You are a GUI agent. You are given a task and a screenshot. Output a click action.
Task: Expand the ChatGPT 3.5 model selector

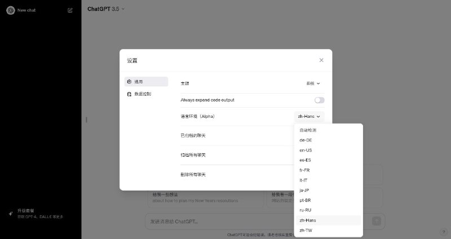[106, 9]
